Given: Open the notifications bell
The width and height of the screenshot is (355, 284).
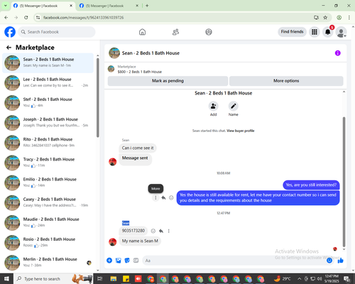Looking at the screenshot, I should 328,32.
